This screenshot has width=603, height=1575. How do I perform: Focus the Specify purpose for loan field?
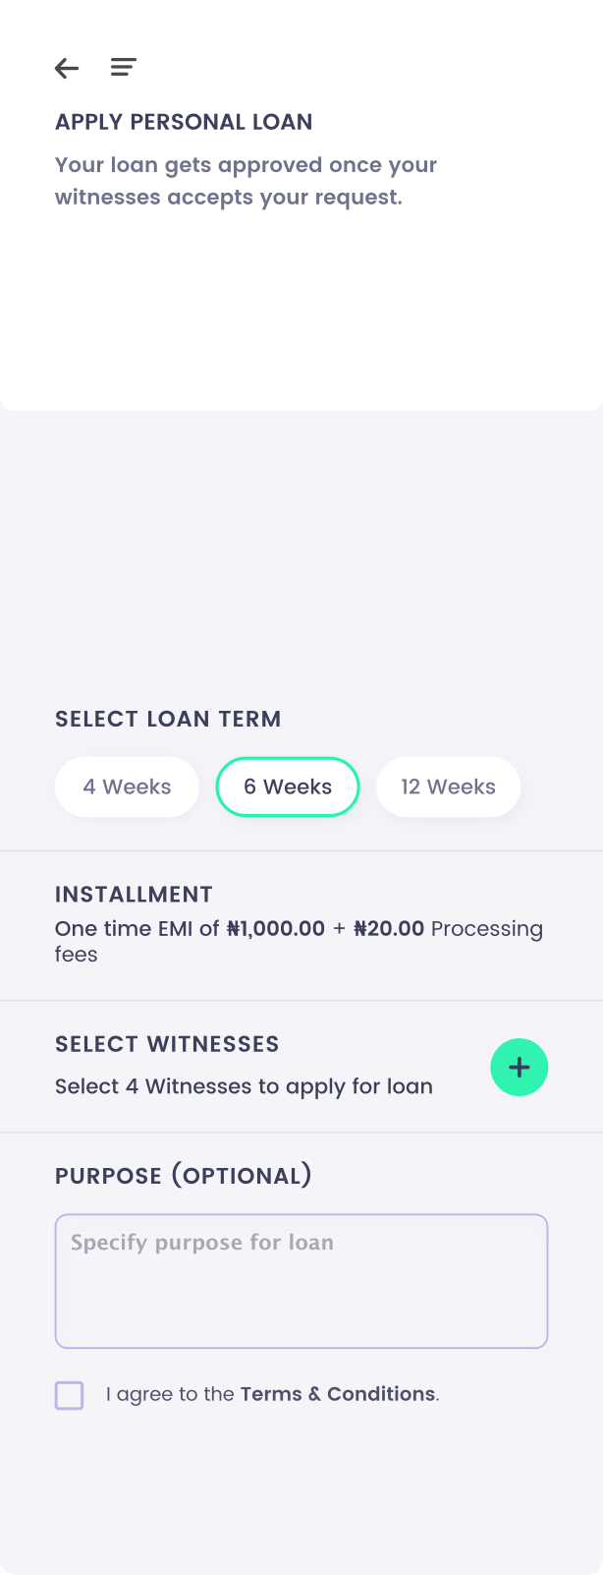(301, 1281)
